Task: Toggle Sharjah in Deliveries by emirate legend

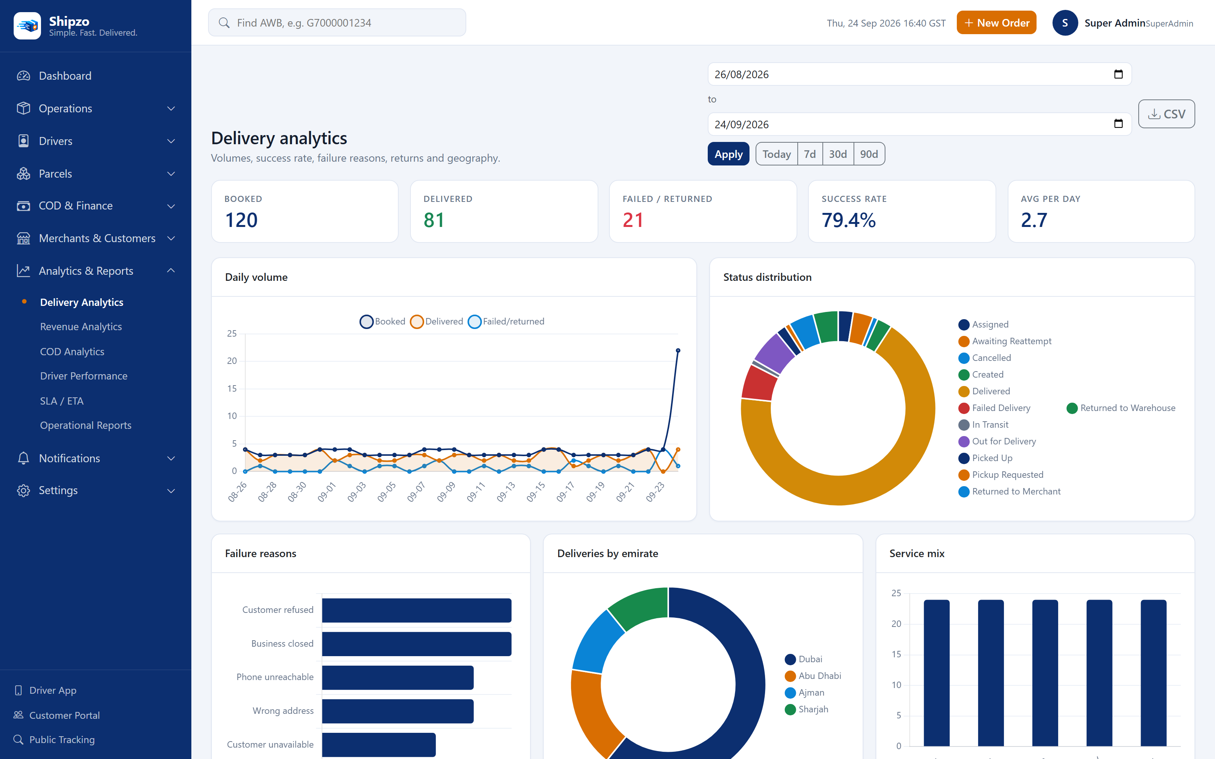Action: click(806, 709)
